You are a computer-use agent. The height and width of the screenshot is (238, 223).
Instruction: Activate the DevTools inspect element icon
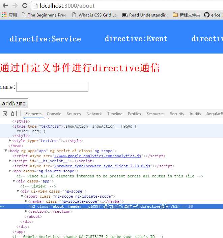[5, 113]
